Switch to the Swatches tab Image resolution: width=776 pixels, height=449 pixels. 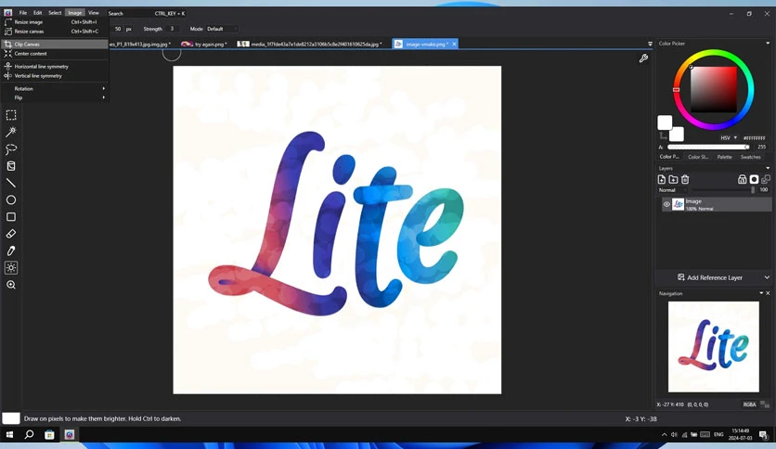tap(751, 157)
